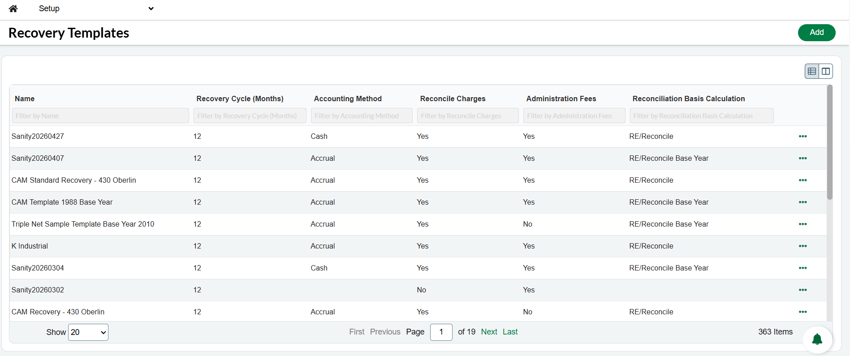Select CAM Standard Recovery - 430 Oberlin

point(73,180)
